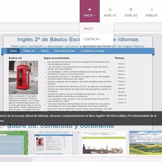Click the dark caption overlay text
The width and height of the screenshot is (162, 162).
(78, 118)
